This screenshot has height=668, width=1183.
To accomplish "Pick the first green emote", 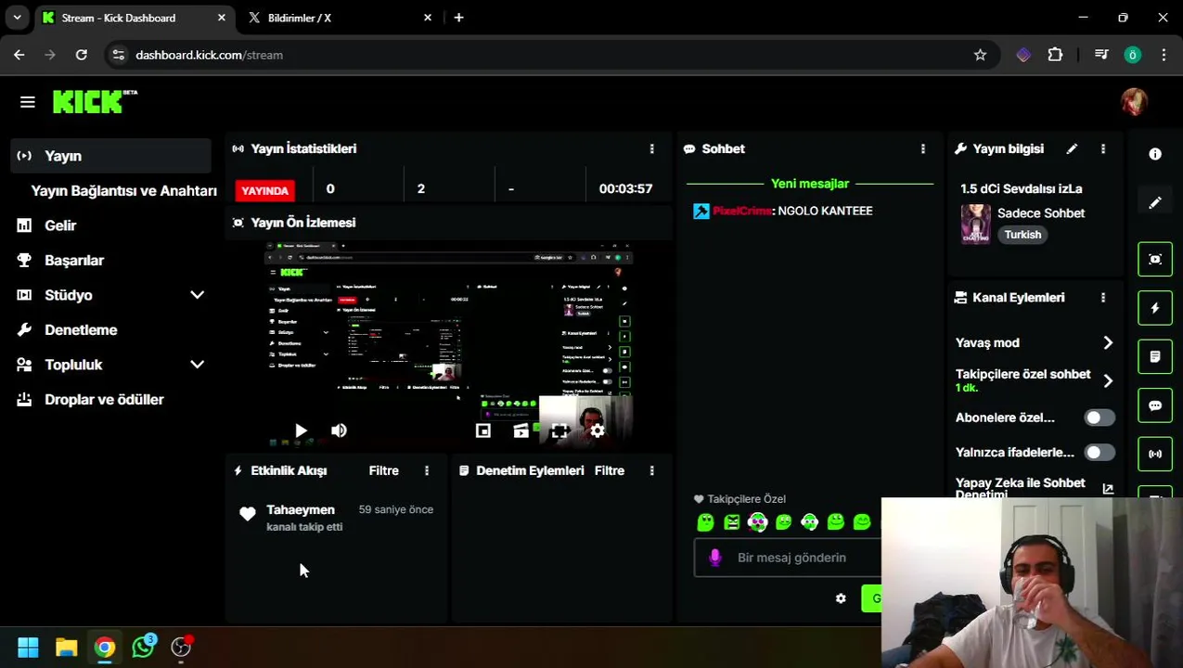I will pos(705,522).
